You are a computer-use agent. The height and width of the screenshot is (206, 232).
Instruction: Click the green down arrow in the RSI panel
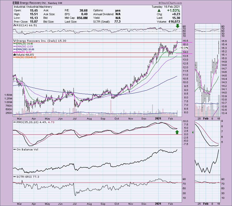tap(178, 26)
